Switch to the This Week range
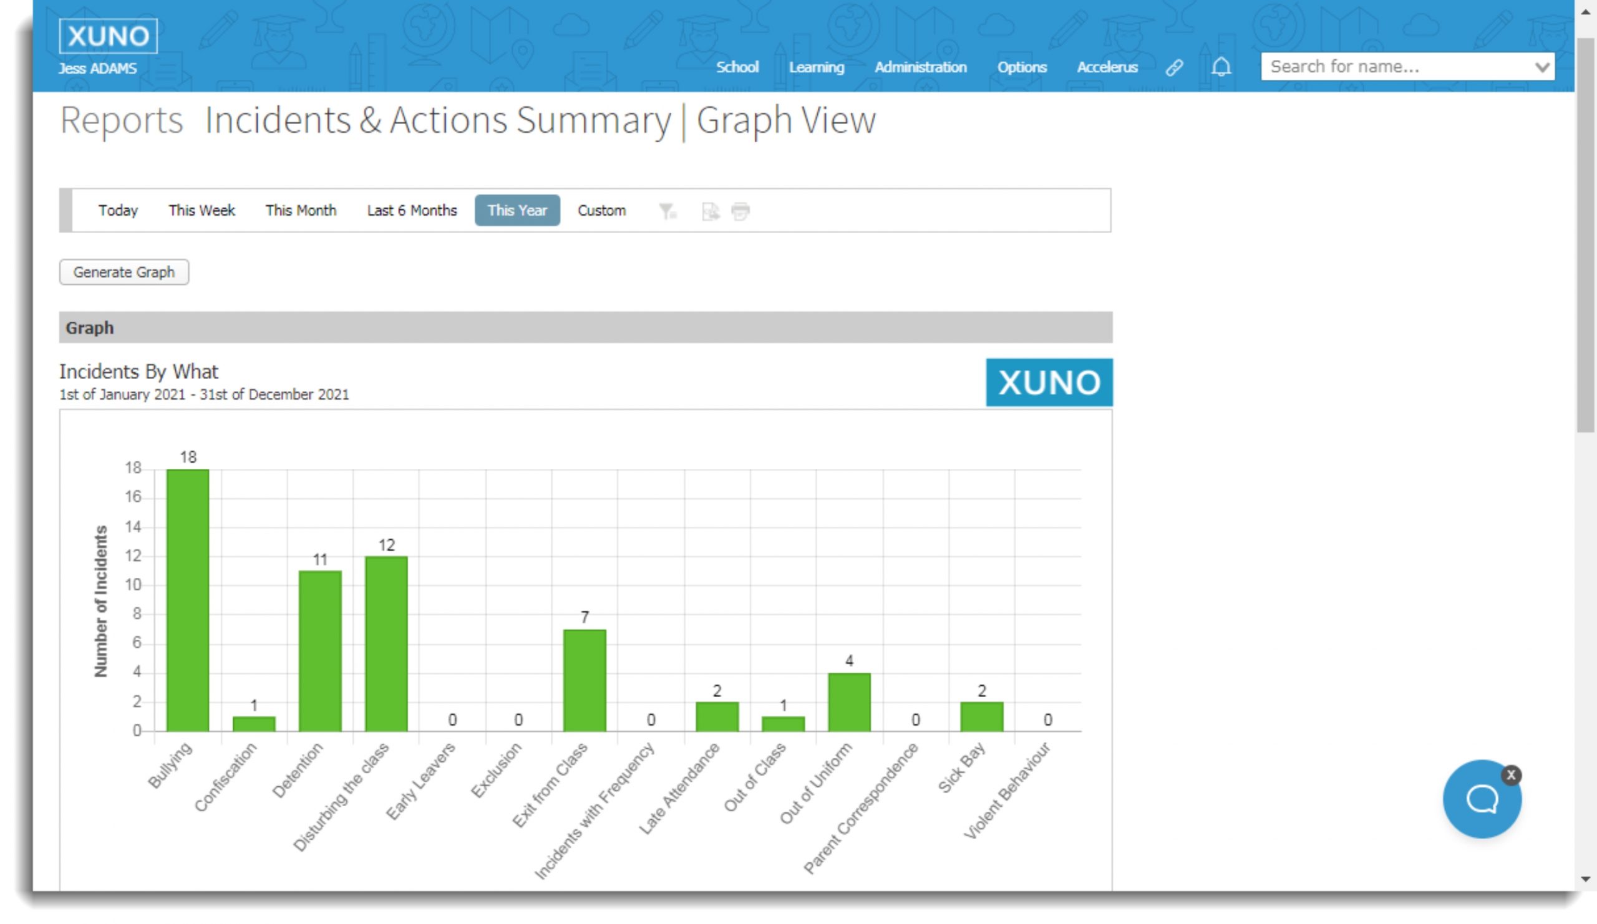1597x924 pixels. pyautogui.click(x=201, y=210)
